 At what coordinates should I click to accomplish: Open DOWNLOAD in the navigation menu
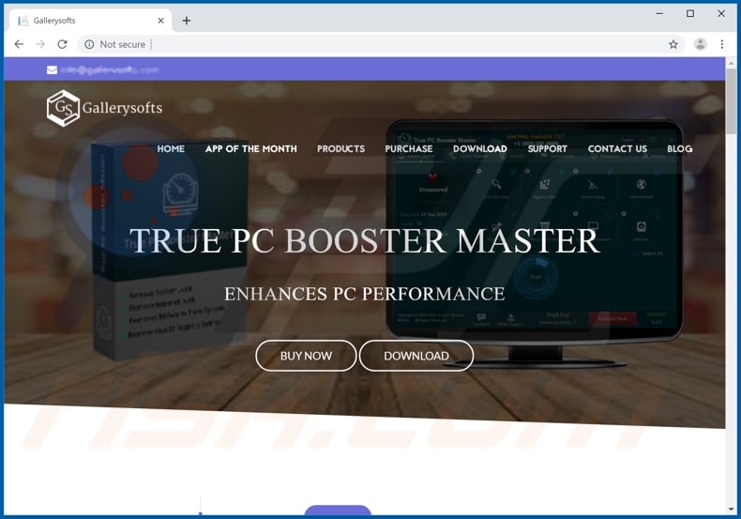tap(480, 149)
